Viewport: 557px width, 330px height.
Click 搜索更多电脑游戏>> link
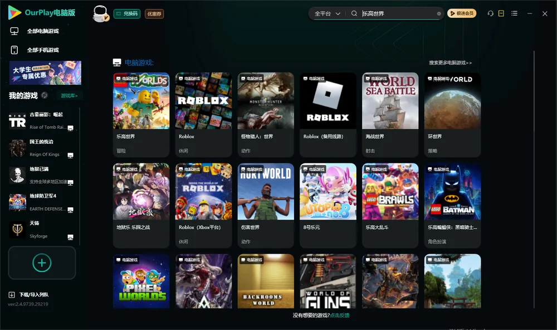tap(450, 62)
